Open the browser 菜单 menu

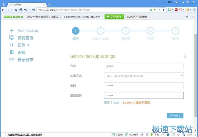coord(170,2)
